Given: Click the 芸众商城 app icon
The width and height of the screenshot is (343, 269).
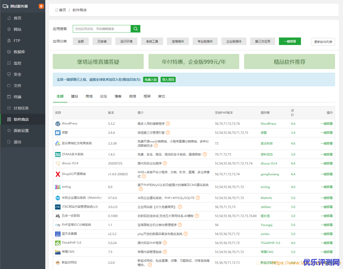Looking at the screenshot, I should coord(58,143).
